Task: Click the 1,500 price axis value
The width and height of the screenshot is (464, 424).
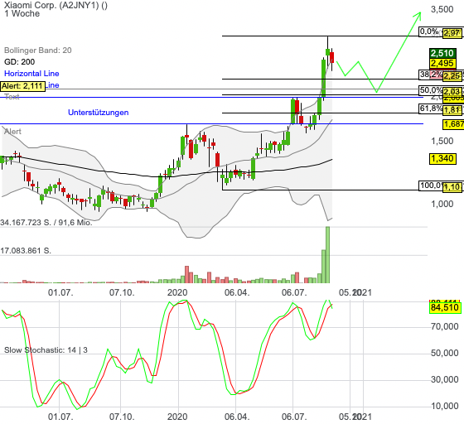Action: click(442, 141)
